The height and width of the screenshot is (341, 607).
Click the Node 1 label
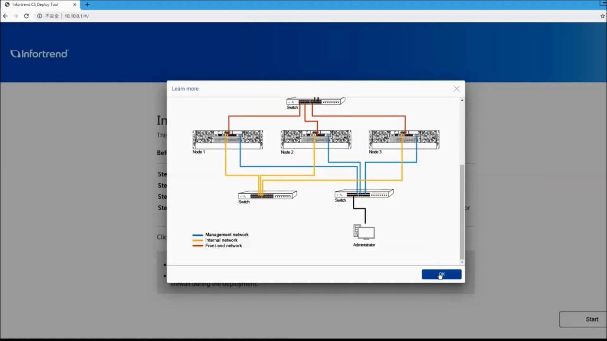tap(199, 152)
